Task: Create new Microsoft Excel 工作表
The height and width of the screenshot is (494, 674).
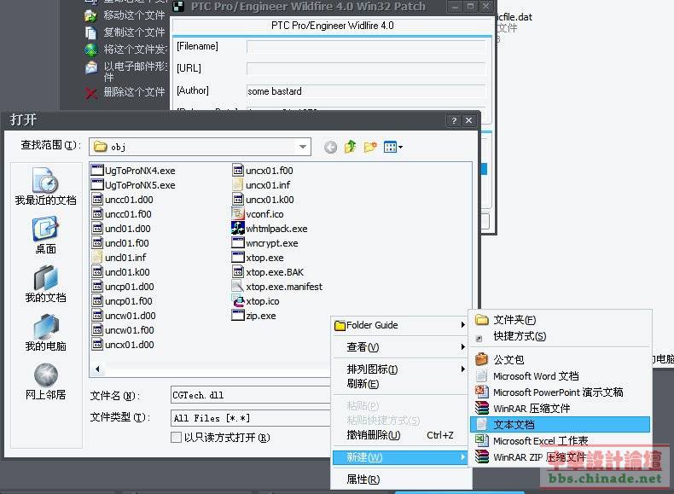Action: click(x=560, y=441)
